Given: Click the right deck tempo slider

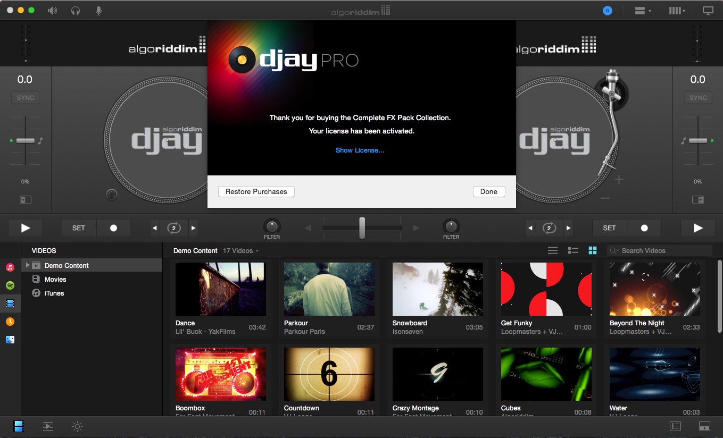Looking at the screenshot, I should 698,141.
